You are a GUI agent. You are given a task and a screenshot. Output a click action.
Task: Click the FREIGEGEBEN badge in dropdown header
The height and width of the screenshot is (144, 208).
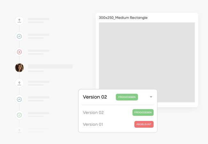point(127,97)
